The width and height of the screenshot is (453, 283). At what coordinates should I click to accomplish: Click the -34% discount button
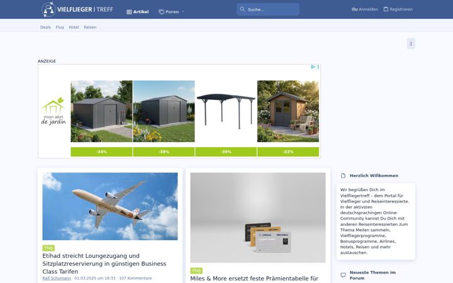pos(101,152)
